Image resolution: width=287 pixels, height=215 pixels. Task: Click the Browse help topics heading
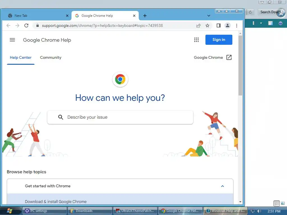(27, 172)
